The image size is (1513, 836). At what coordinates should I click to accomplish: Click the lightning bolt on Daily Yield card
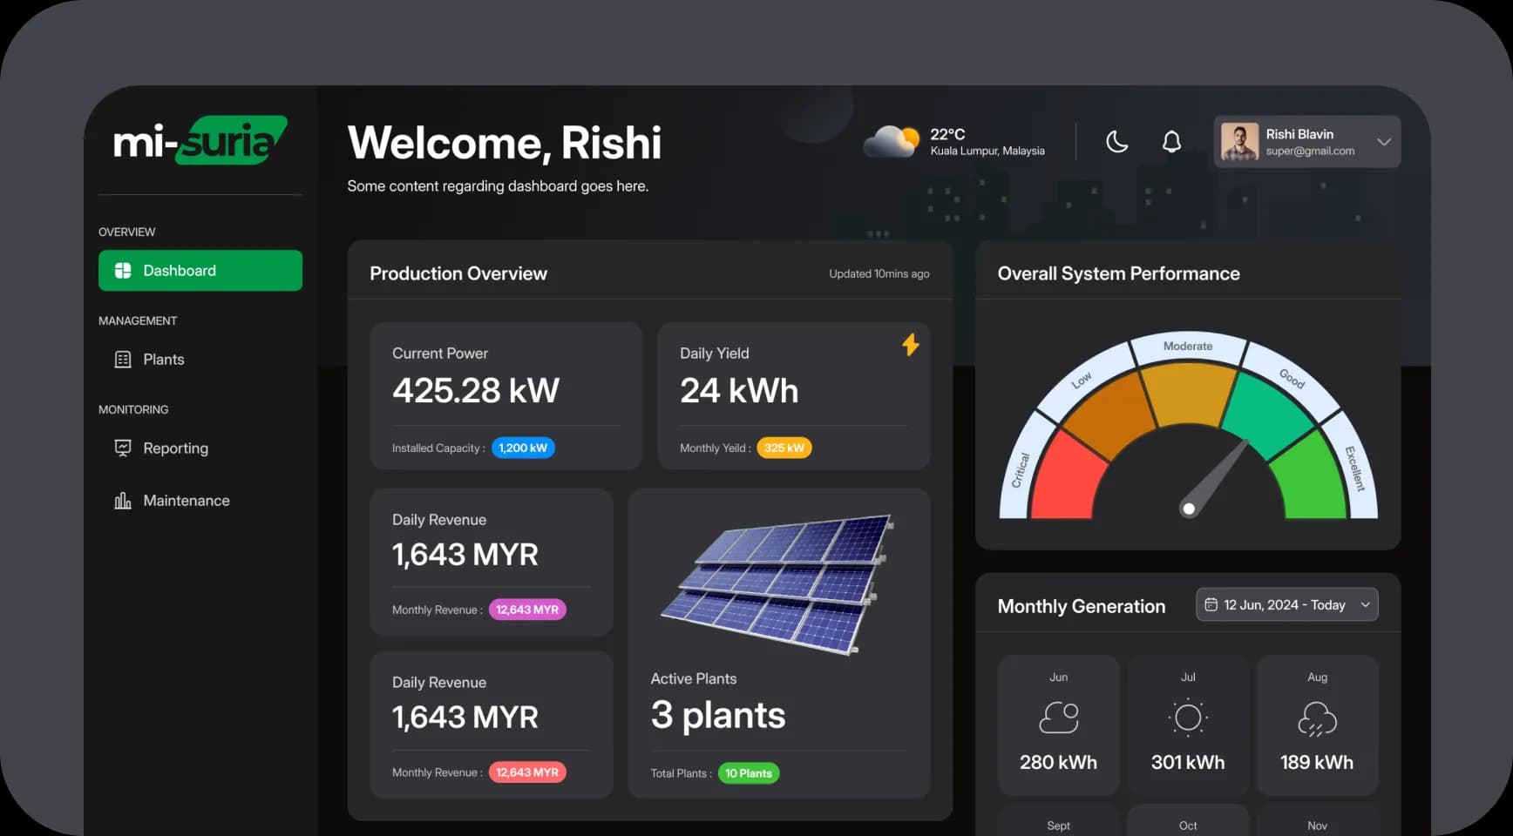click(x=910, y=345)
